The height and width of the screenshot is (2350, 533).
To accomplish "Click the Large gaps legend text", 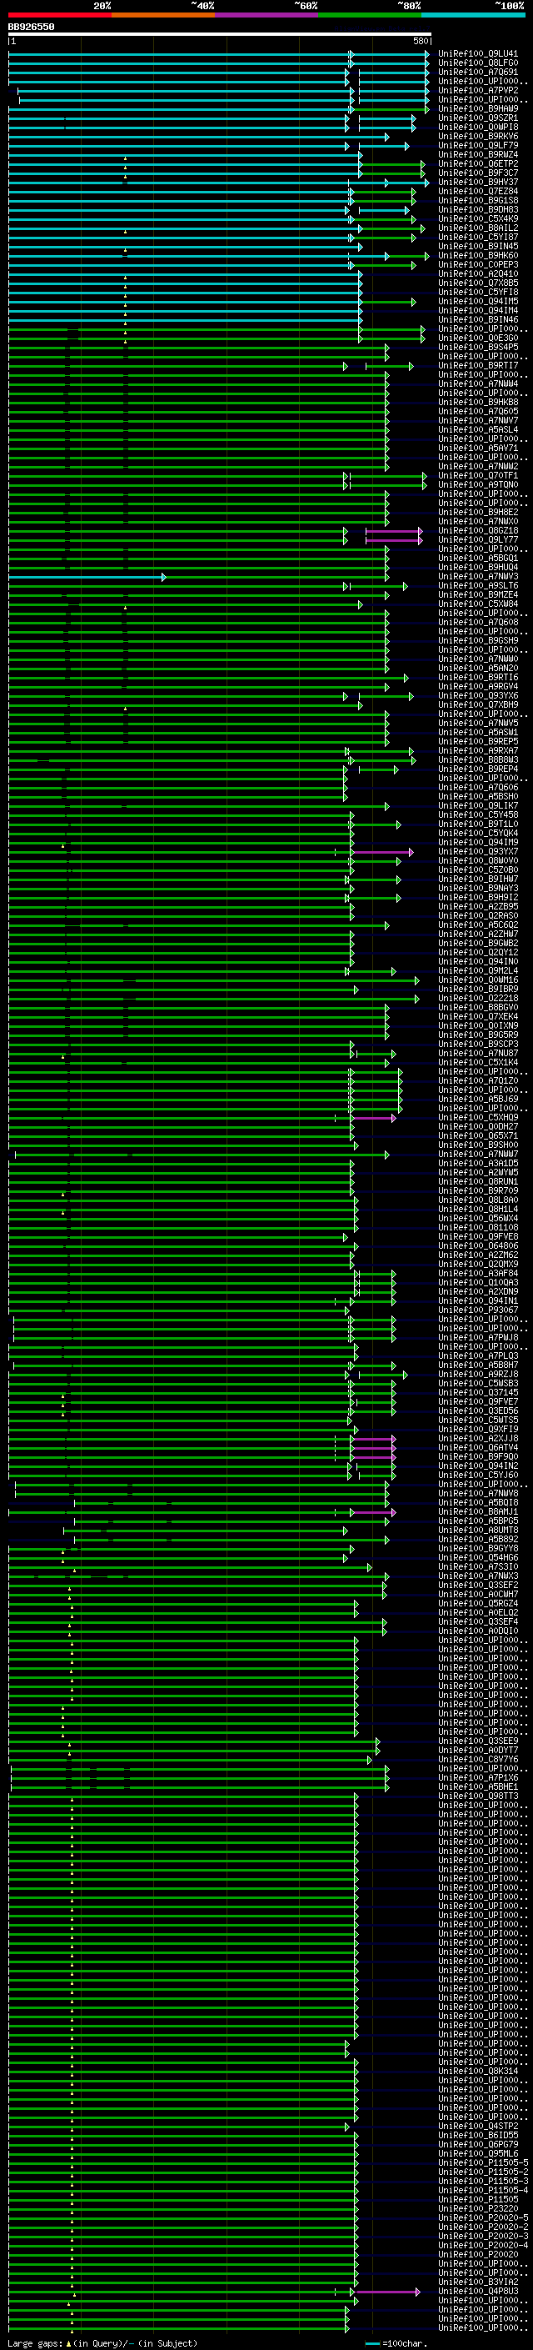I will 103,2342.
